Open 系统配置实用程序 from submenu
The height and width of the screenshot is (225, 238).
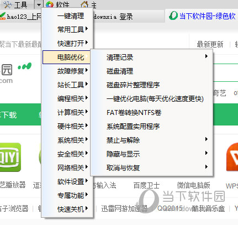[x=152, y=127]
